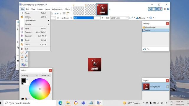
Task: Select the Pencil tool in the tools panel
Action: coord(22,52)
